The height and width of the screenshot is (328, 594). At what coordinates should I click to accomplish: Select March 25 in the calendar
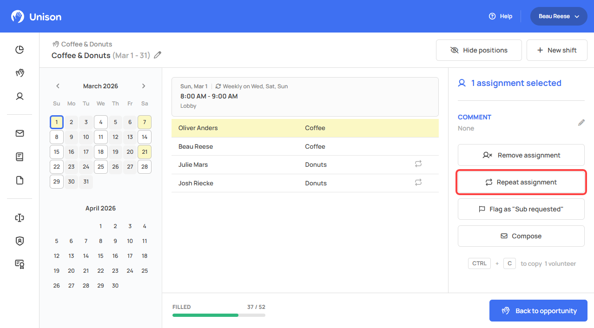[x=101, y=167]
